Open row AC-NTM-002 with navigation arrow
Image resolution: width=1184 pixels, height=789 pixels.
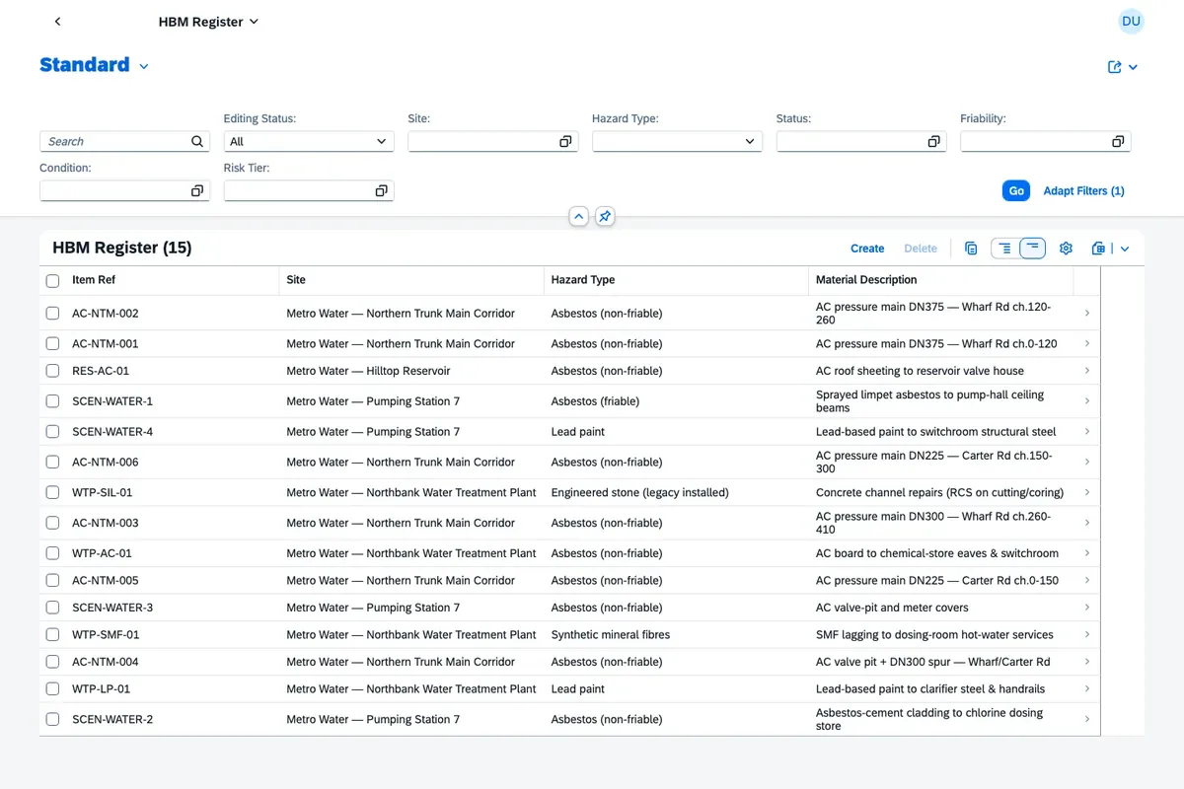(x=1086, y=313)
